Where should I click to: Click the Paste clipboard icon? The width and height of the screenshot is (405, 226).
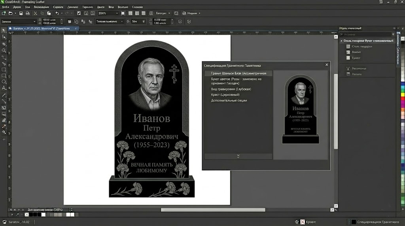49,13
